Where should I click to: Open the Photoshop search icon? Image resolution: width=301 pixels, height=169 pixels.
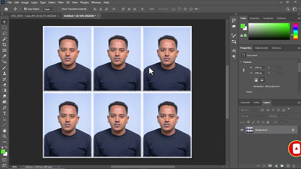coord(288,9)
